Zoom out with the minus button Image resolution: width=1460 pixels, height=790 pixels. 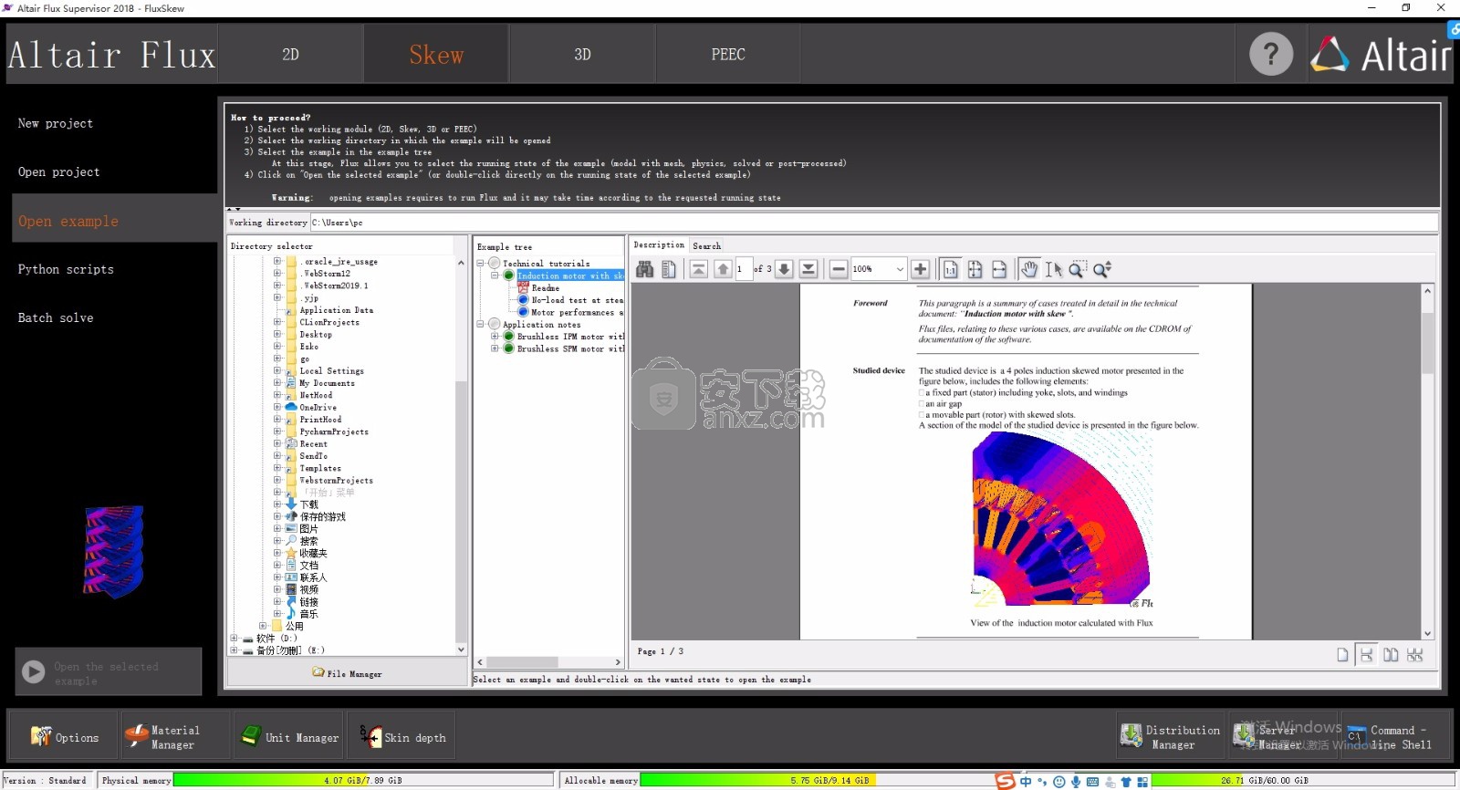[839, 269]
